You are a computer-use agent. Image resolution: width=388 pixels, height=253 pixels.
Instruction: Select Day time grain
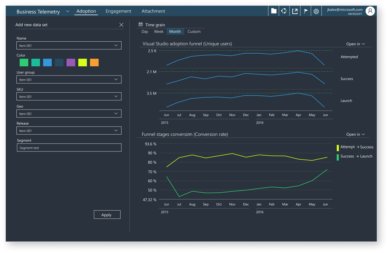click(145, 31)
